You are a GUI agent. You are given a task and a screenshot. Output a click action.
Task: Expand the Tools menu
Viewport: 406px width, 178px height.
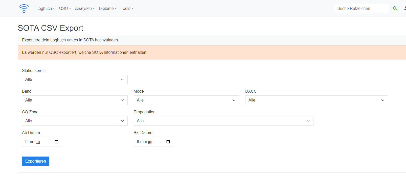(x=127, y=9)
